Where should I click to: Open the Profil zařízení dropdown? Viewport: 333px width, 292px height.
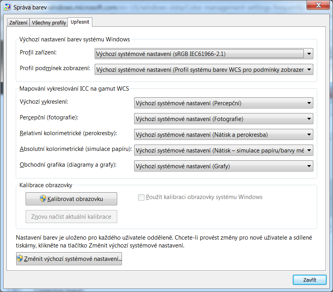(x=309, y=54)
